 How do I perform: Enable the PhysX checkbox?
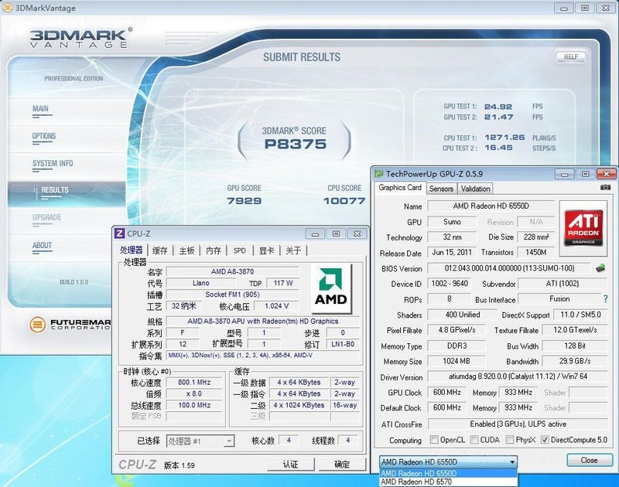pyautogui.click(x=510, y=439)
